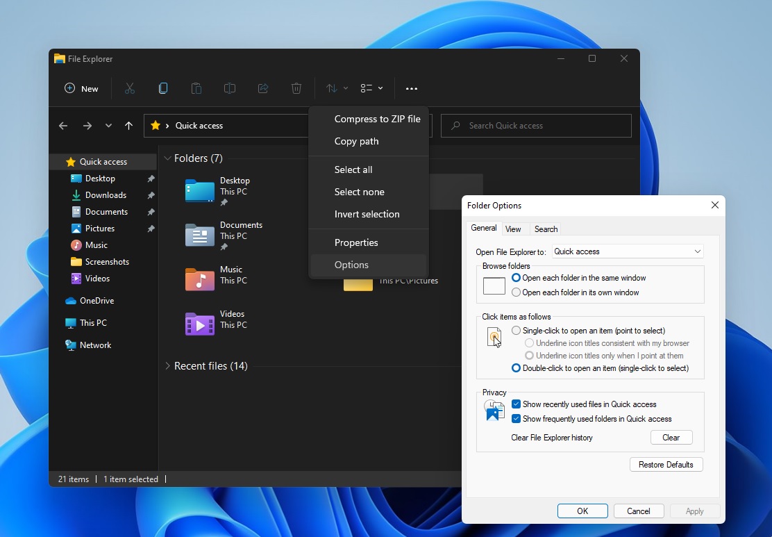Switch to the Search tab in Folder Options
Viewport: 772px width, 537px height.
pos(546,229)
